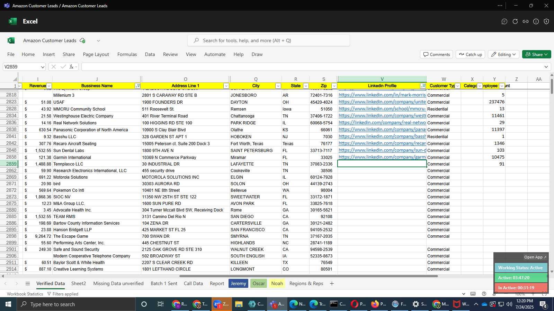This screenshot has width=554, height=311.
Task: Open the info icon in Excel header
Action: [536, 21]
